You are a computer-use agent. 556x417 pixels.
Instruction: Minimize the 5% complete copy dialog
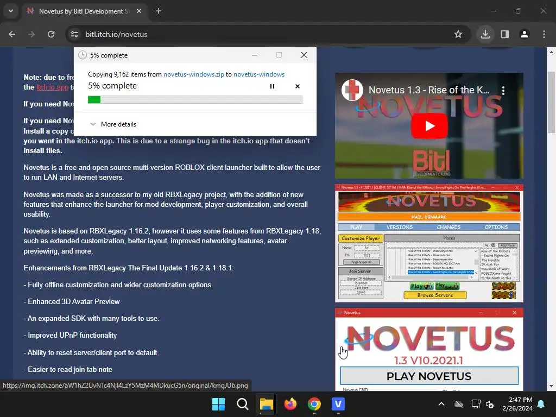coord(255,55)
